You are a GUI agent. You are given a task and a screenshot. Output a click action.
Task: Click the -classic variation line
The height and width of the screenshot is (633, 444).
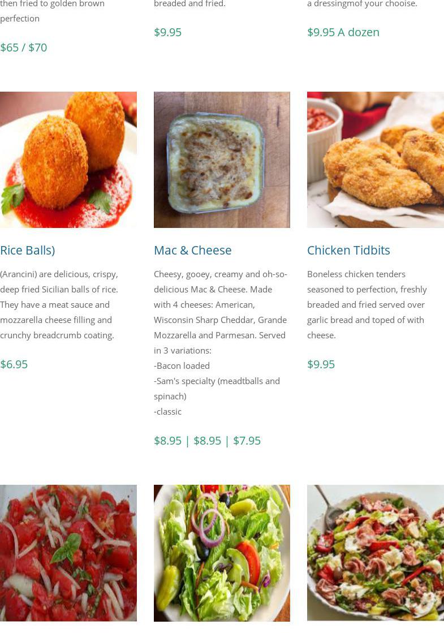coord(167,412)
